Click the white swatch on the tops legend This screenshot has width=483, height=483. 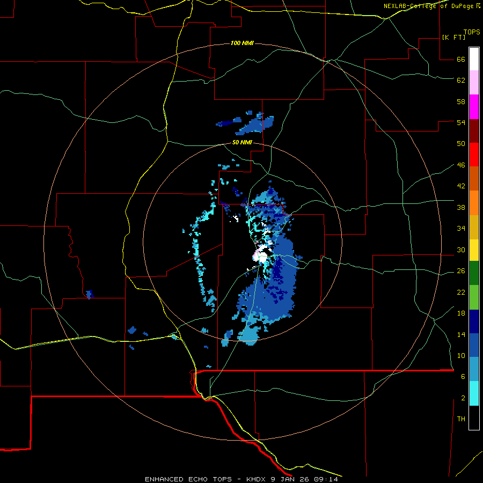tap(474, 59)
